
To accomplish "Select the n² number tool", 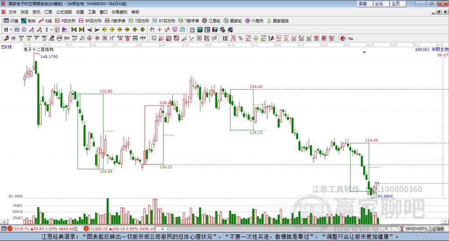I will (75, 38).
